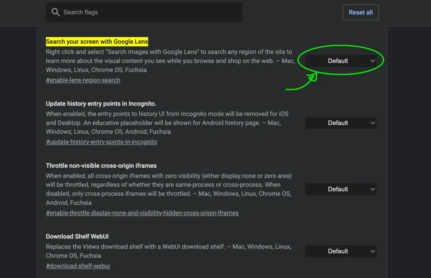The width and height of the screenshot is (431, 278).
Task: Open Default dropdown for Update history entry points
Action: [341, 123]
